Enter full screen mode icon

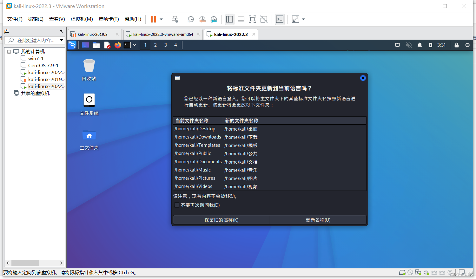[x=252, y=19]
